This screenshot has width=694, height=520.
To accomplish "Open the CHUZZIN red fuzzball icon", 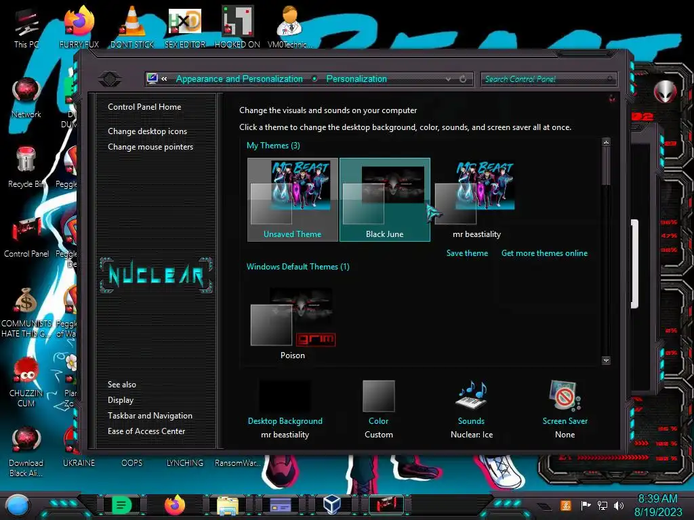I will point(26,382).
